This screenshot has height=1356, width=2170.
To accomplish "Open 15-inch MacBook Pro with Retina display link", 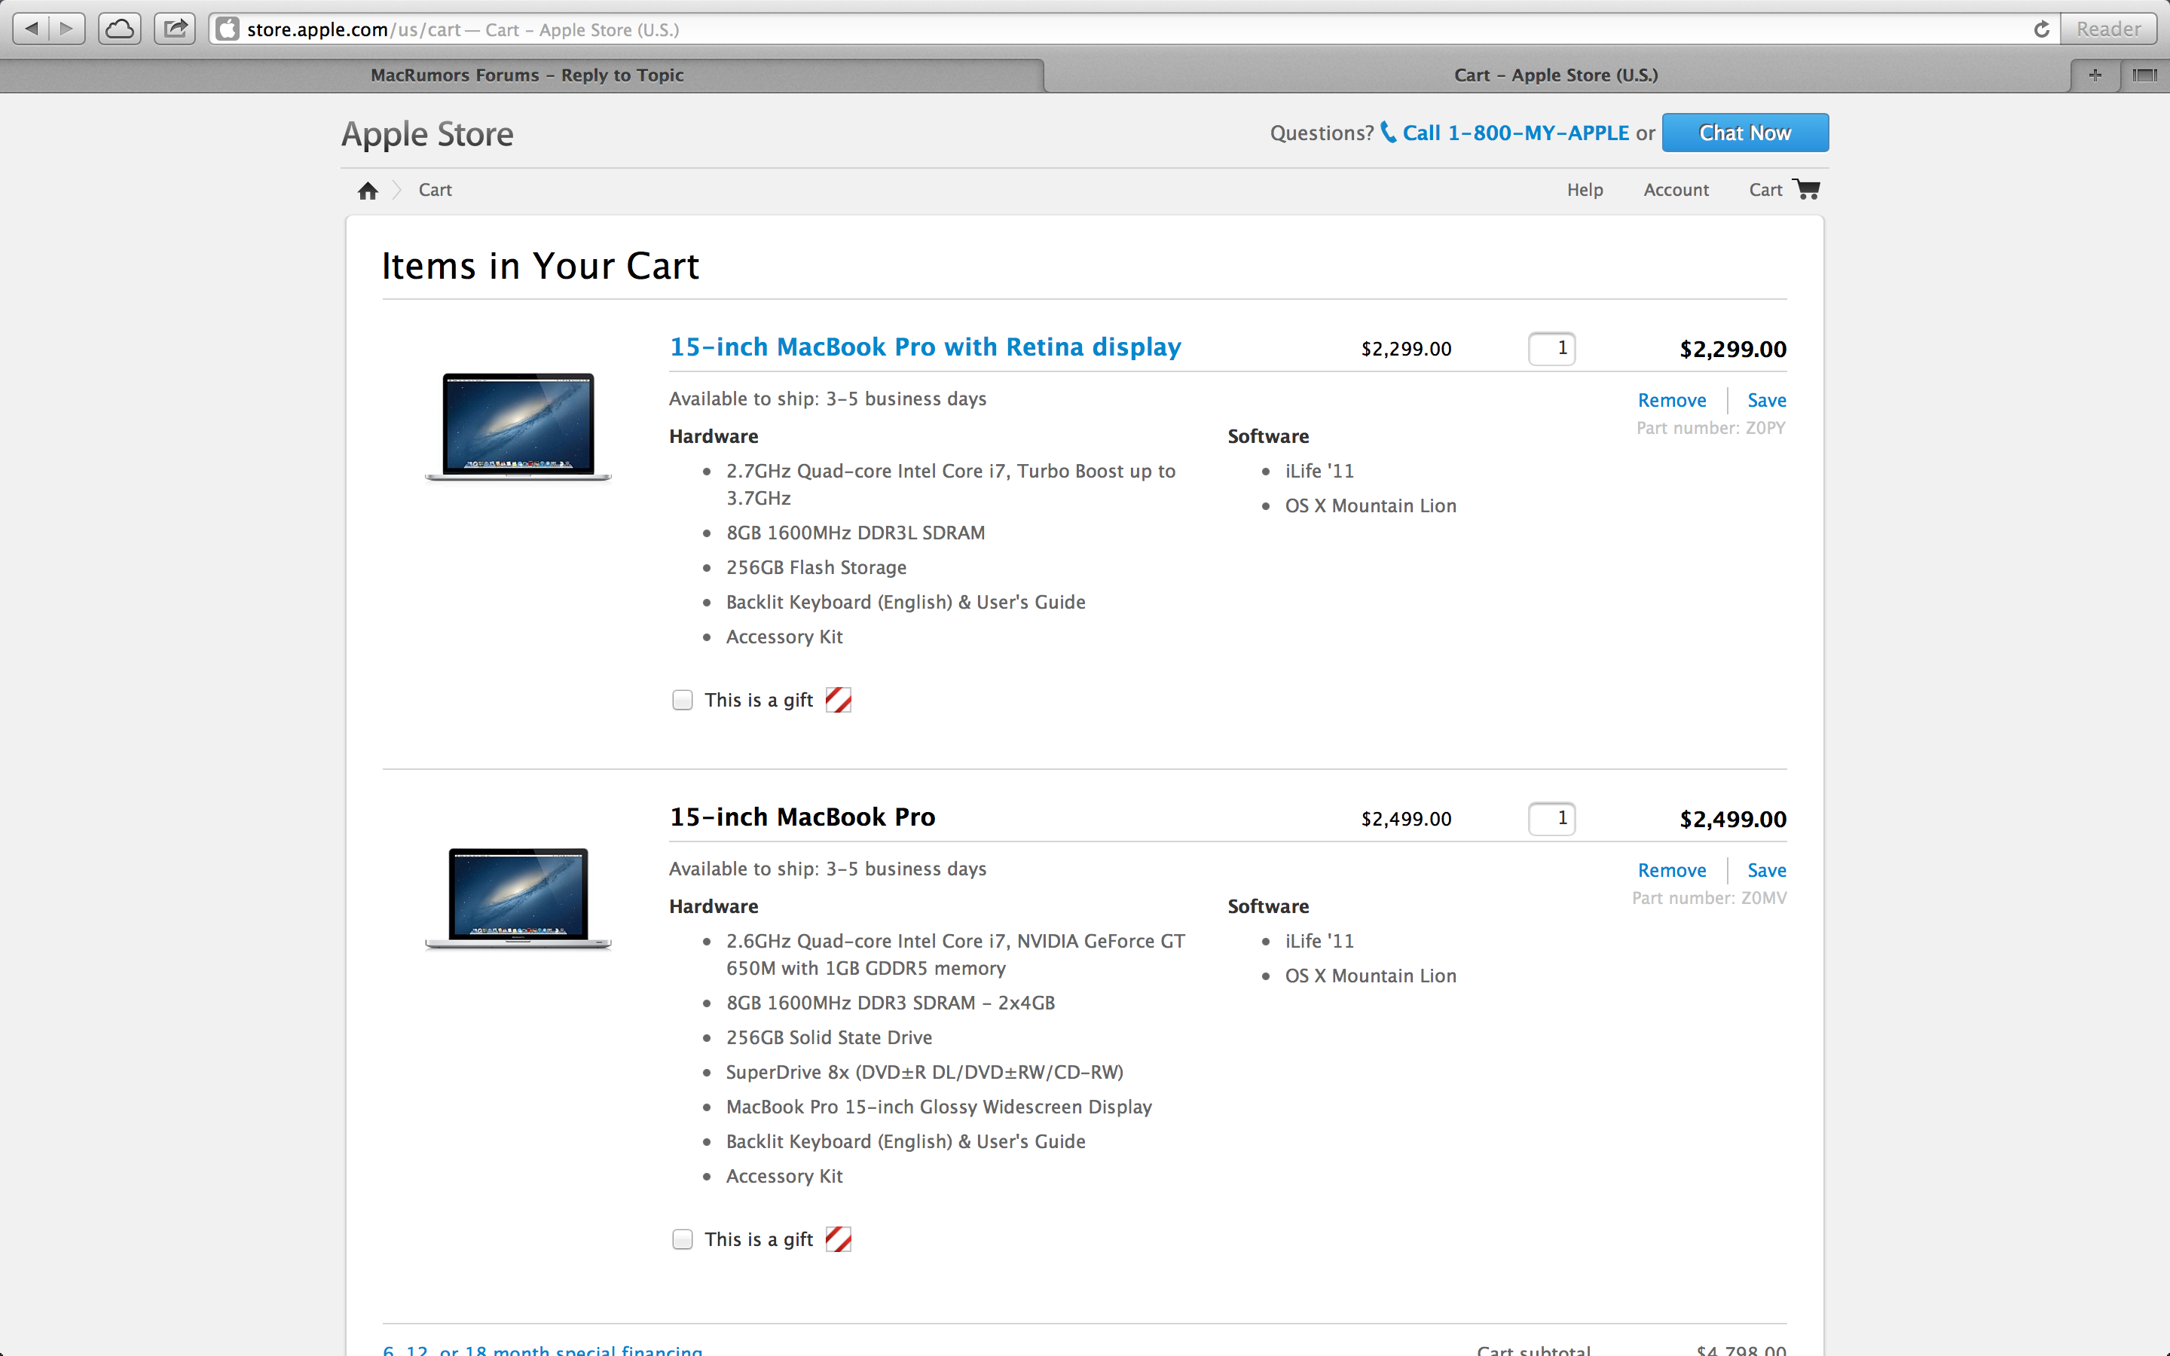I will [x=925, y=347].
